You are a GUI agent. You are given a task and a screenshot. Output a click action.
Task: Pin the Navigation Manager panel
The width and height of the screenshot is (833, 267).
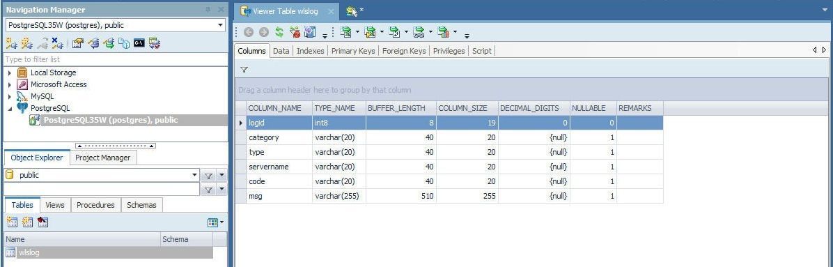click(208, 10)
